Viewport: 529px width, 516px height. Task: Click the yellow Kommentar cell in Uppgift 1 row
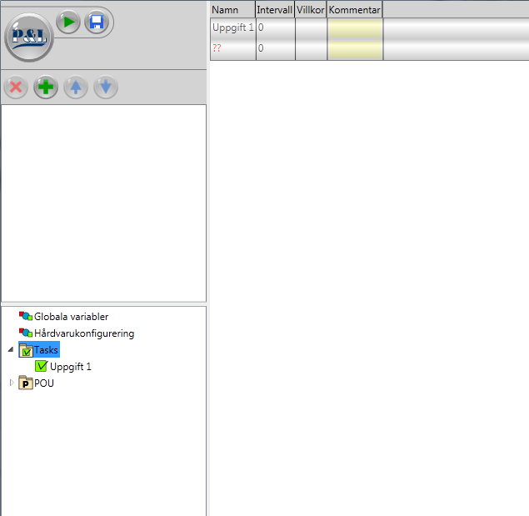point(355,28)
